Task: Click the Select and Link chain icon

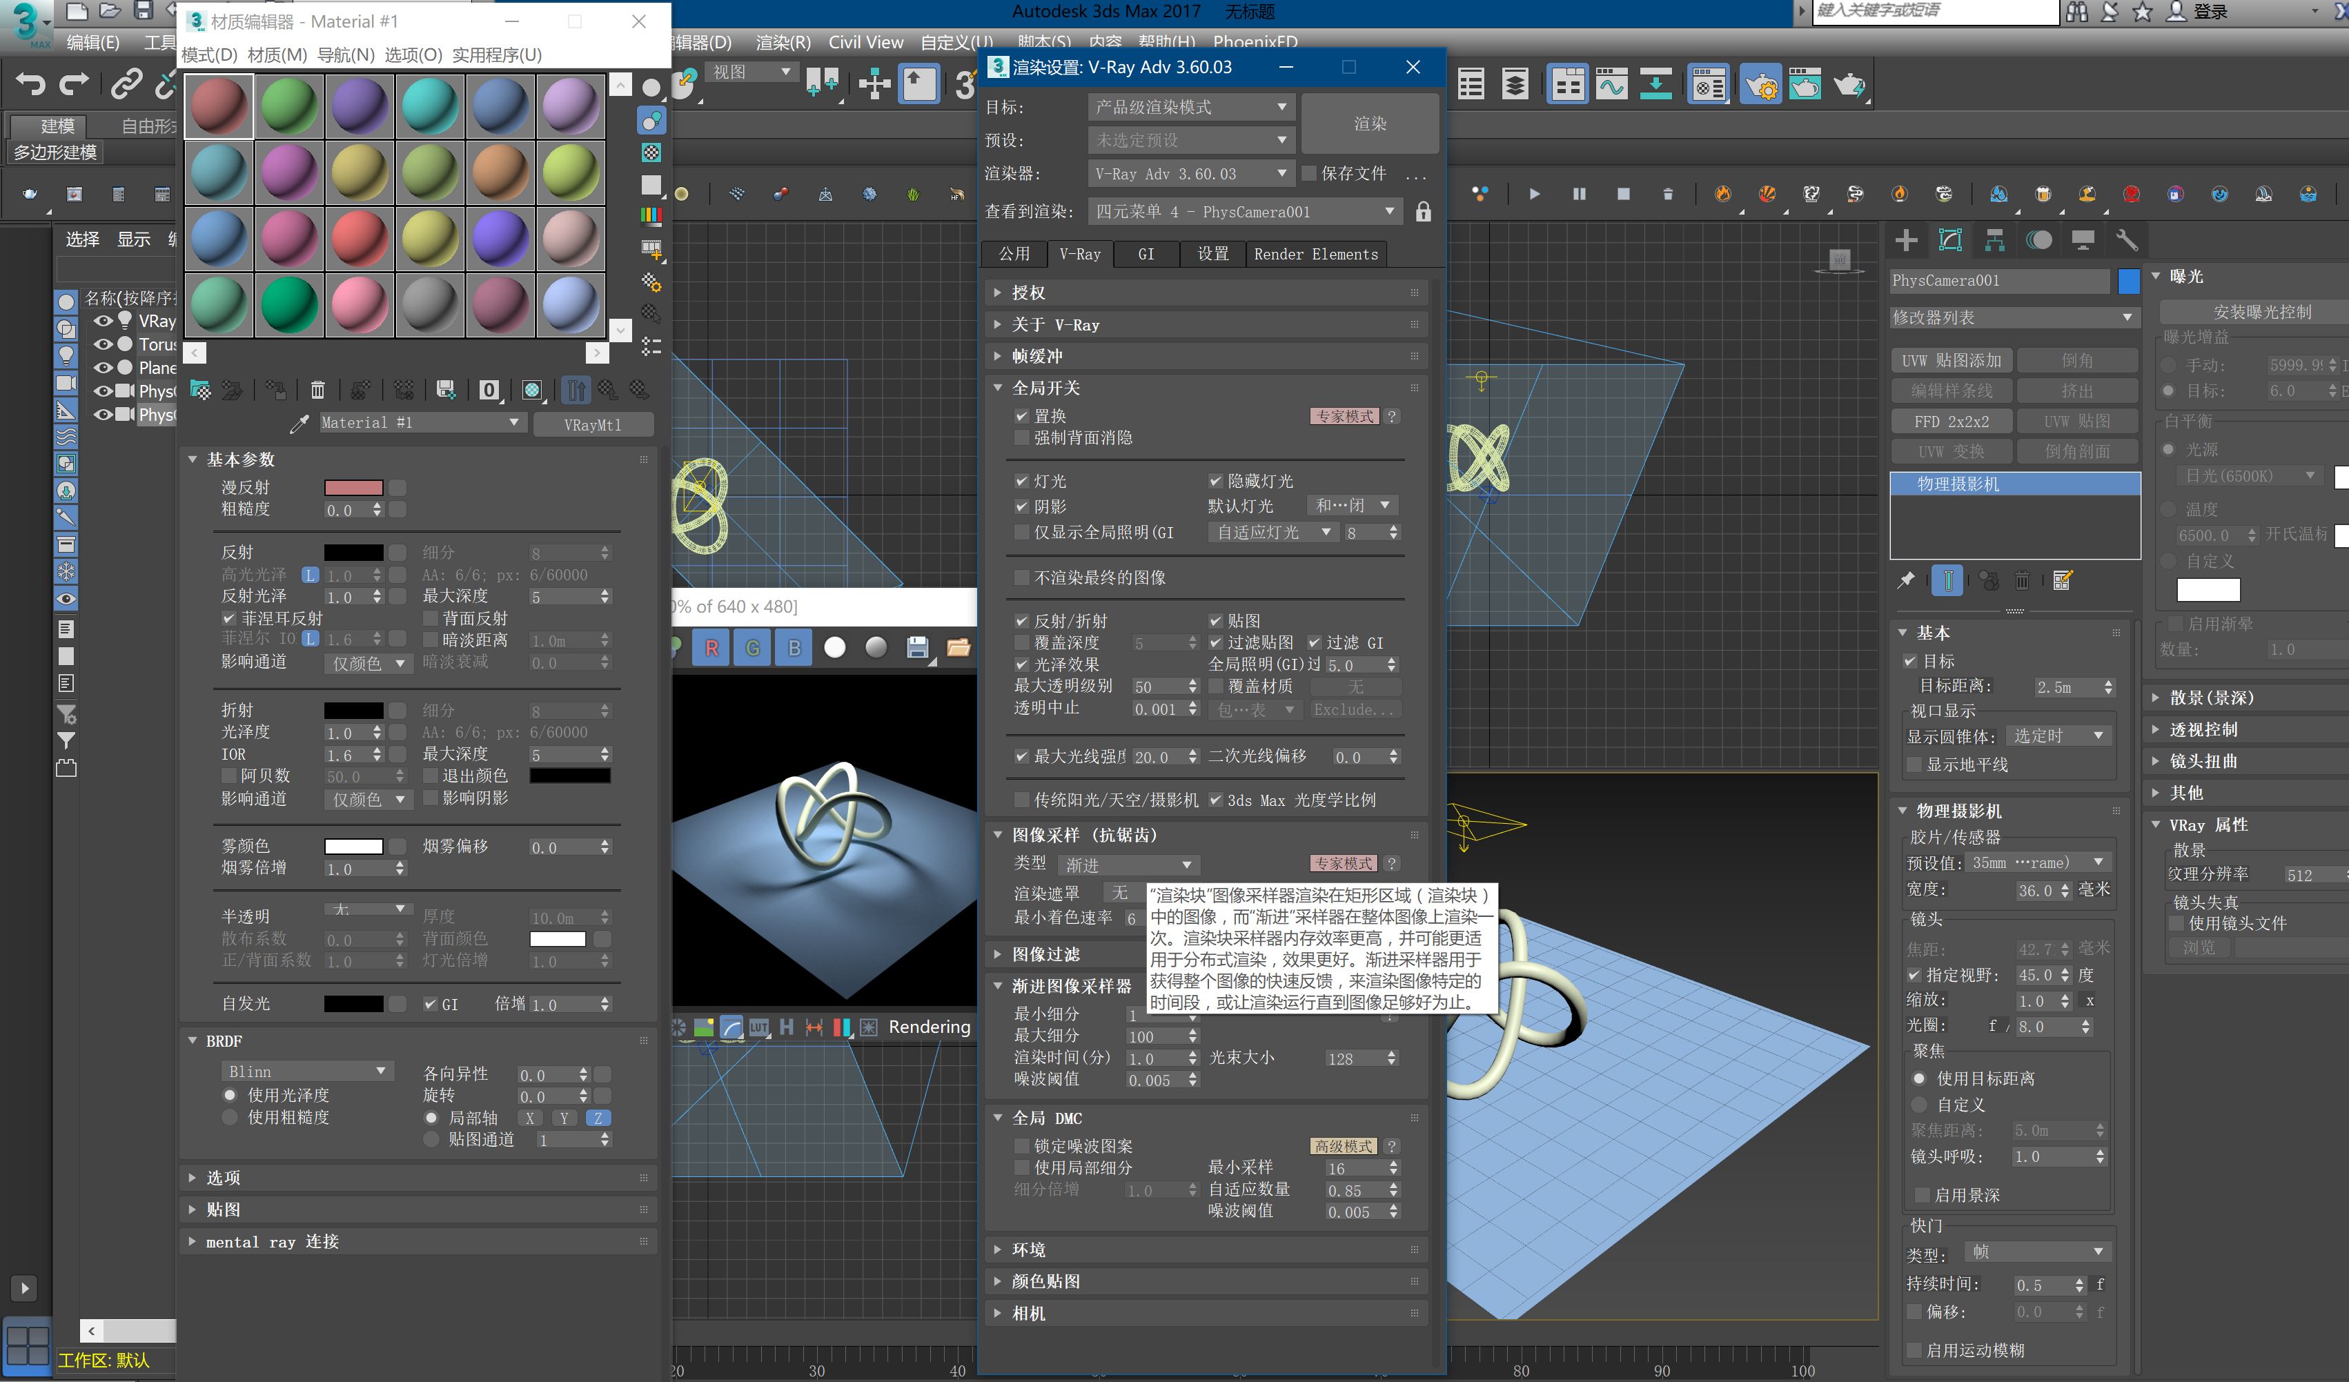Action: click(126, 85)
